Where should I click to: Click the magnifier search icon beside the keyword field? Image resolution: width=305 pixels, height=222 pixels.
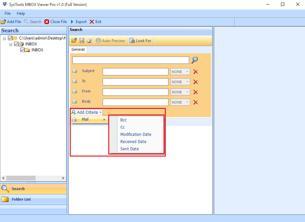point(195,60)
